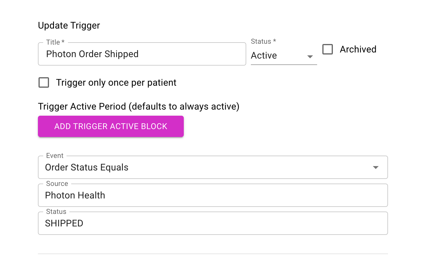Click the caret arrow beside Active status

pos(310,57)
